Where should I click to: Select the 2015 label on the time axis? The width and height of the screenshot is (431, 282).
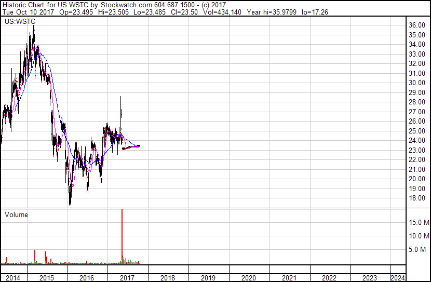[x=47, y=278]
